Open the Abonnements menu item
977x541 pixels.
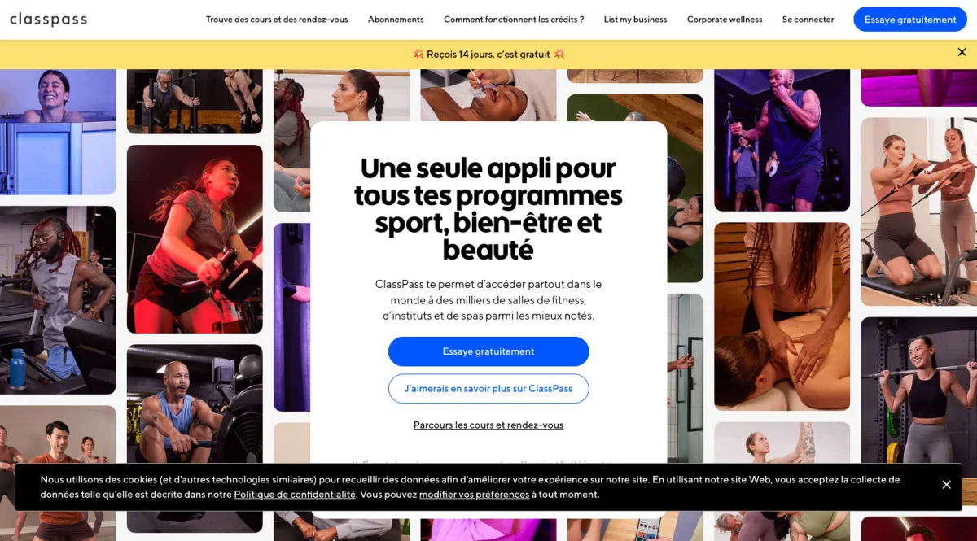(x=396, y=20)
